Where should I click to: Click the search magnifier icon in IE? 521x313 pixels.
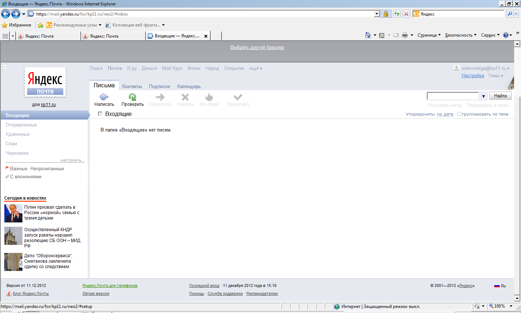(510, 14)
